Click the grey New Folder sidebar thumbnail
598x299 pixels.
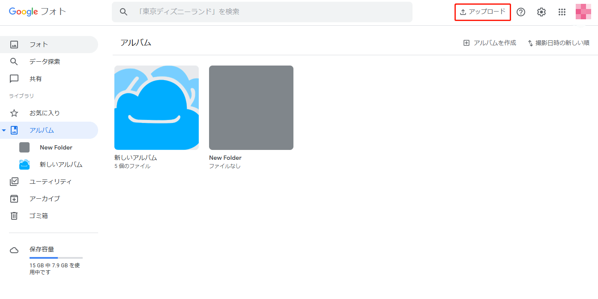24,147
